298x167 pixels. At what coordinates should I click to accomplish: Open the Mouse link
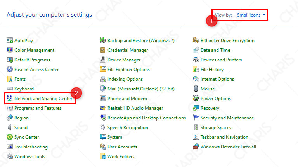pos(208,89)
